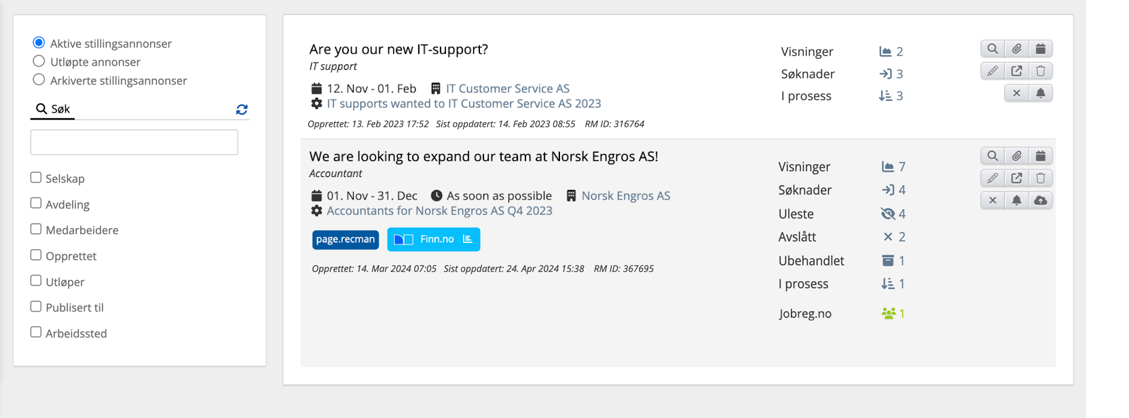Viewport: 1129px width, 418px height.
Task: Check the Arbeidssted filter checkbox
Action: (36, 332)
